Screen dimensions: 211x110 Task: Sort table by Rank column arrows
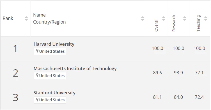(x=26, y=19)
